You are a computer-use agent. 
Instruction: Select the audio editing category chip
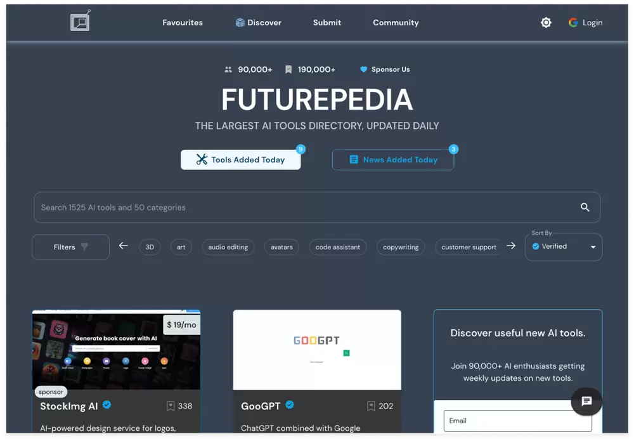click(228, 247)
